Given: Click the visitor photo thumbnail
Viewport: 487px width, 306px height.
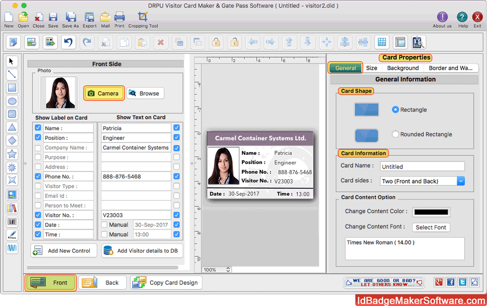Looking at the screenshot, I should point(59,93).
